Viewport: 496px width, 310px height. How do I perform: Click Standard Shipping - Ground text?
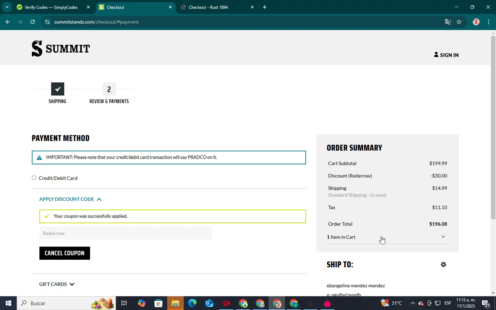click(357, 195)
